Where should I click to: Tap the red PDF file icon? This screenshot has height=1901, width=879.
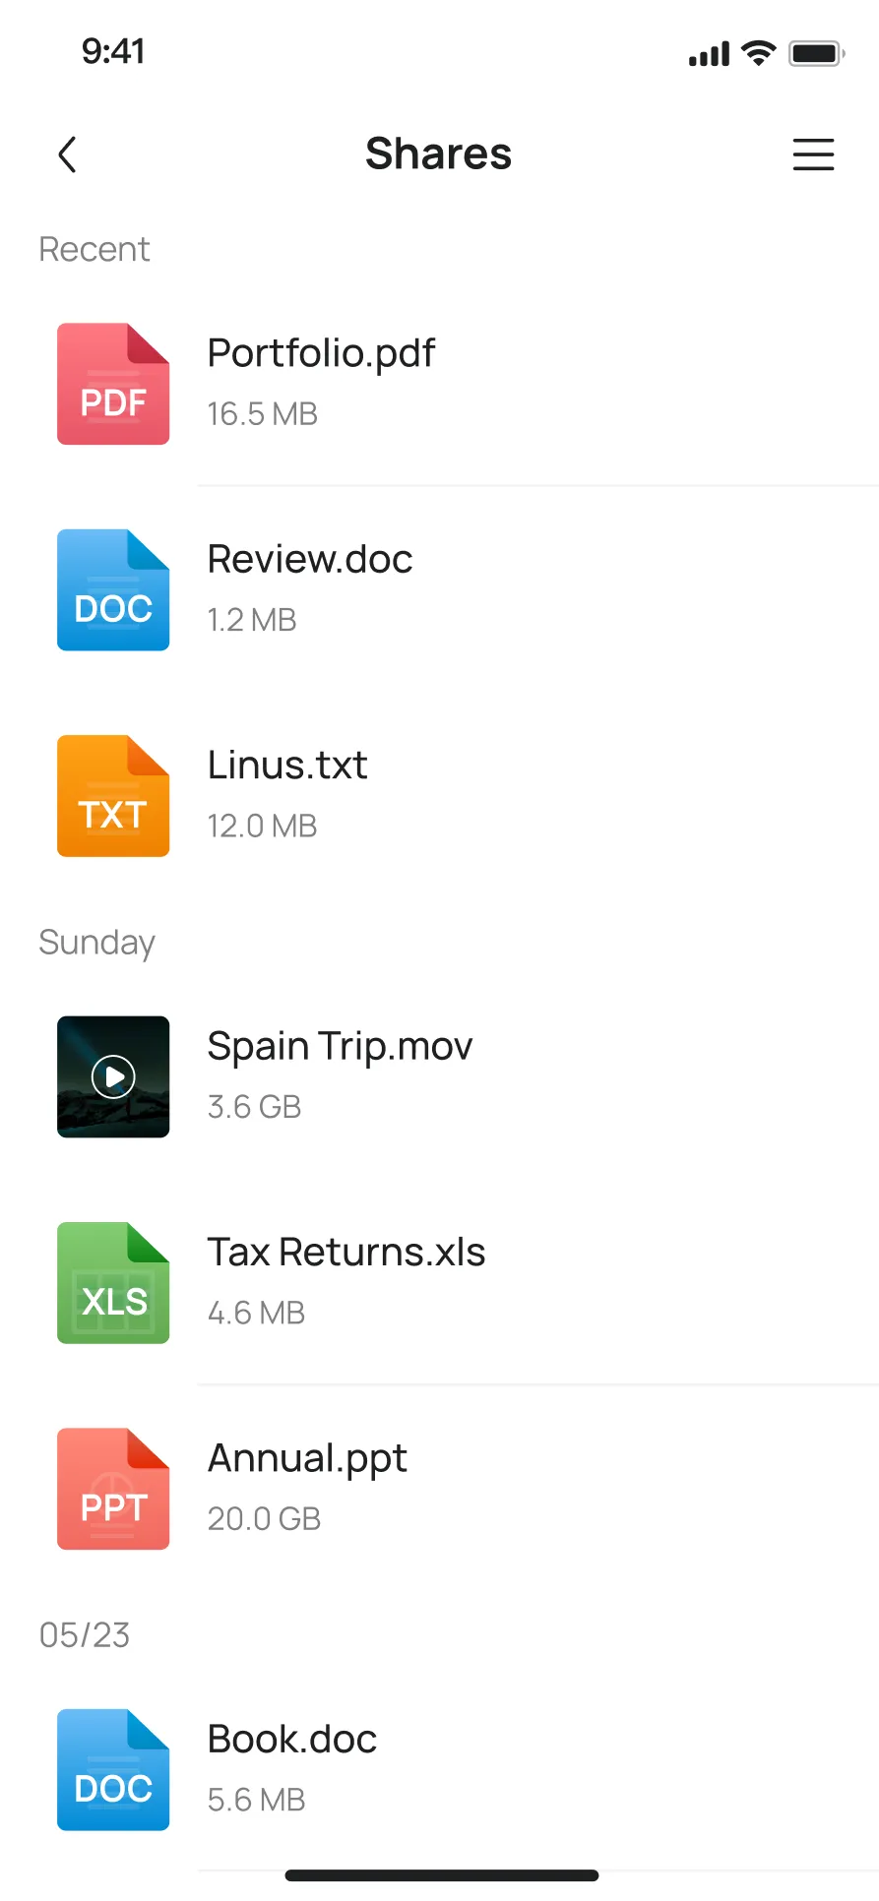point(113,384)
